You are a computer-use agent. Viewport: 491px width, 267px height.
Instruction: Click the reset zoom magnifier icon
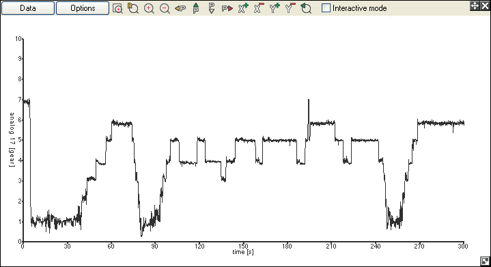tap(133, 8)
